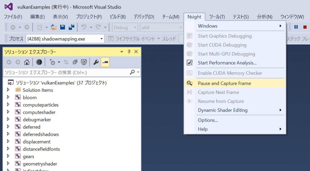The width and height of the screenshot is (310, 171).
Task: Open the 分析(N) menu
Action: click(x=265, y=17)
